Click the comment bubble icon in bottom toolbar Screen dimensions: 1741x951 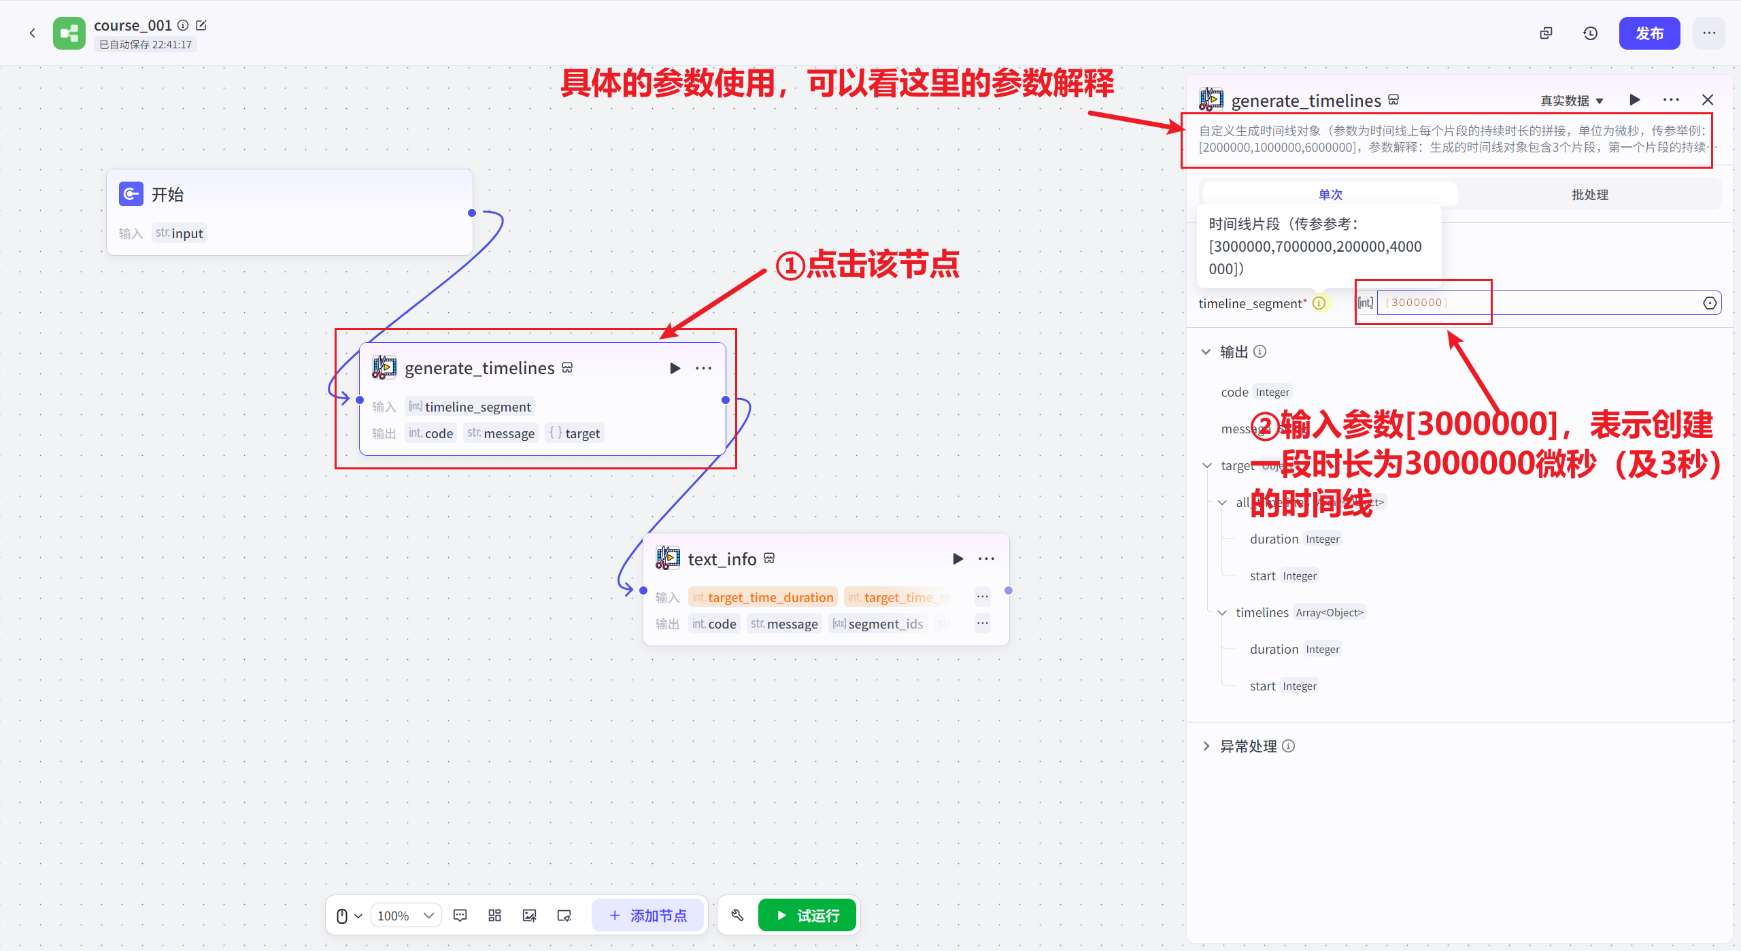[x=460, y=915]
